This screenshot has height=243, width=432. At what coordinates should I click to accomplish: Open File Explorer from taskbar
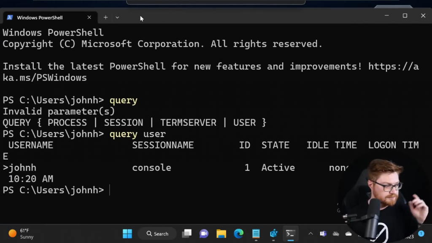point(221,234)
